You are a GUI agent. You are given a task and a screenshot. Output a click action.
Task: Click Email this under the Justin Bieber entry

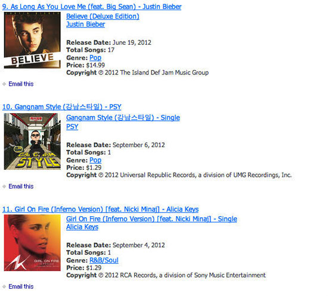(21, 84)
